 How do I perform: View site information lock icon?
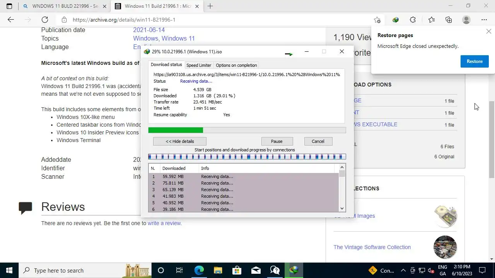64,20
